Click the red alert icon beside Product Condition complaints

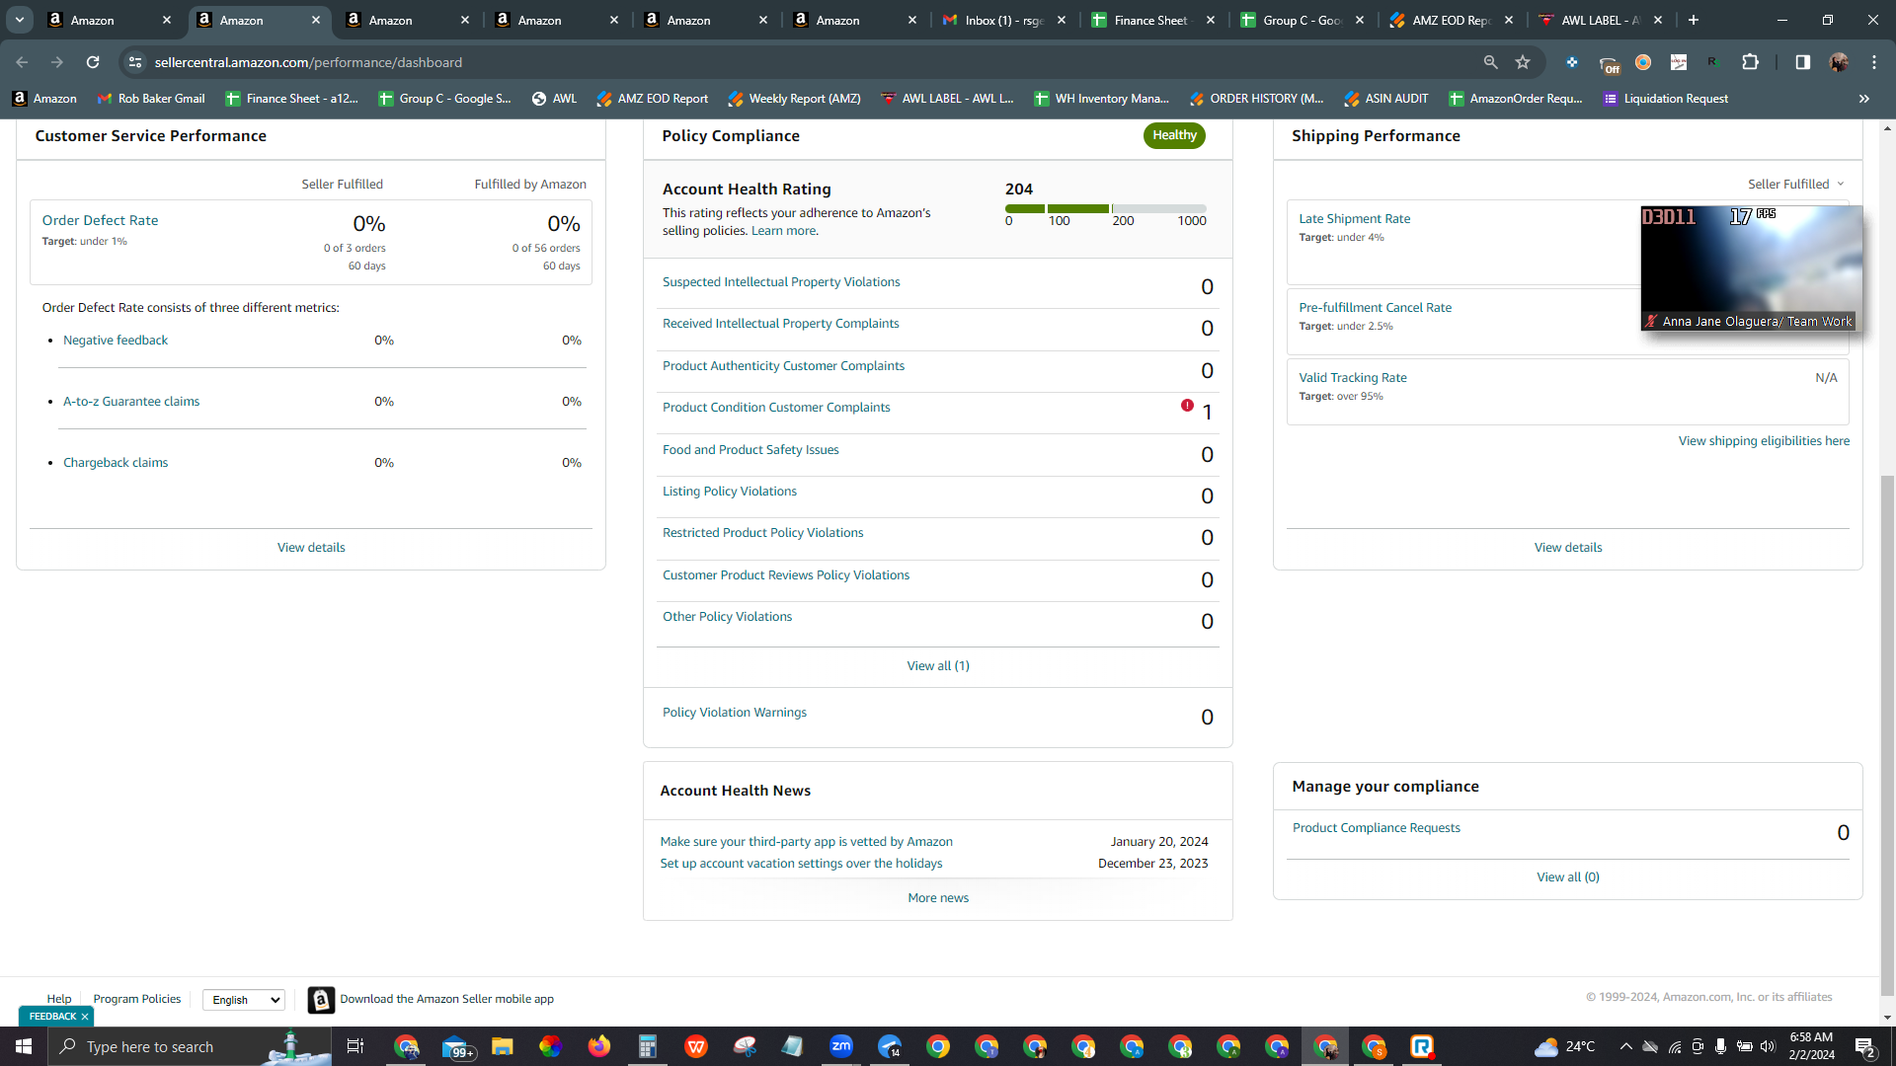coord(1187,406)
